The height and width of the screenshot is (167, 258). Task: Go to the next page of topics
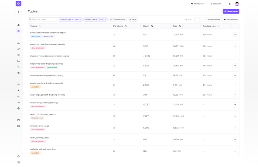[x=200, y=19]
